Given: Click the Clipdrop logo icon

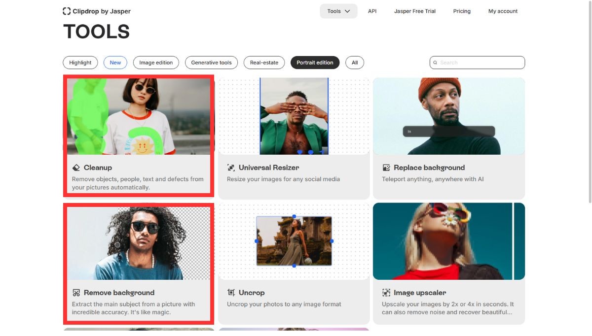Looking at the screenshot, I should coord(67,11).
